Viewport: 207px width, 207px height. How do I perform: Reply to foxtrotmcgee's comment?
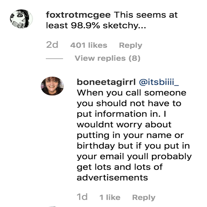[x=131, y=45]
